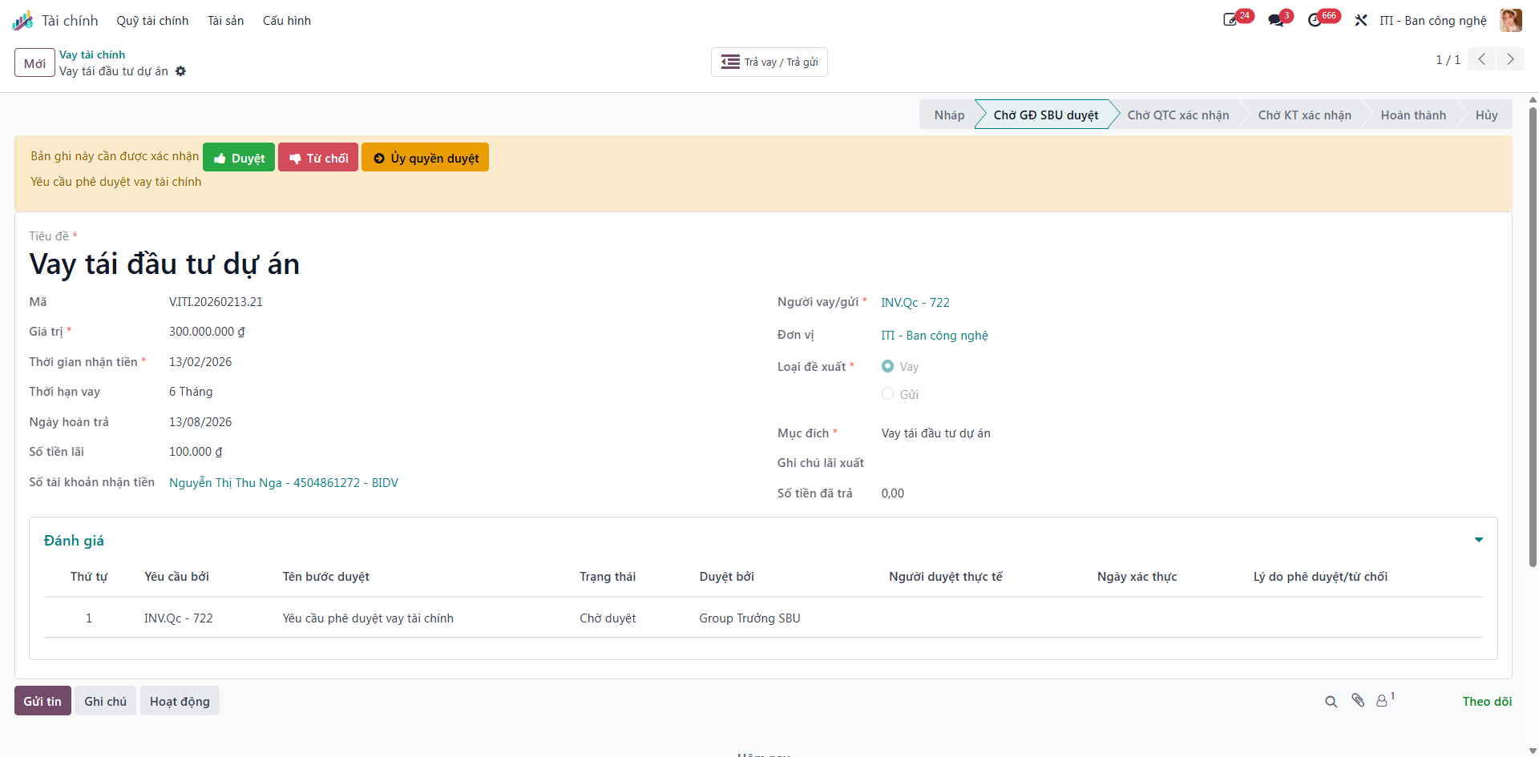1539x757 pixels.
Task: Collapse the Đánh giá section arrow
Action: pyautogui.click(x=1479, y=540)
